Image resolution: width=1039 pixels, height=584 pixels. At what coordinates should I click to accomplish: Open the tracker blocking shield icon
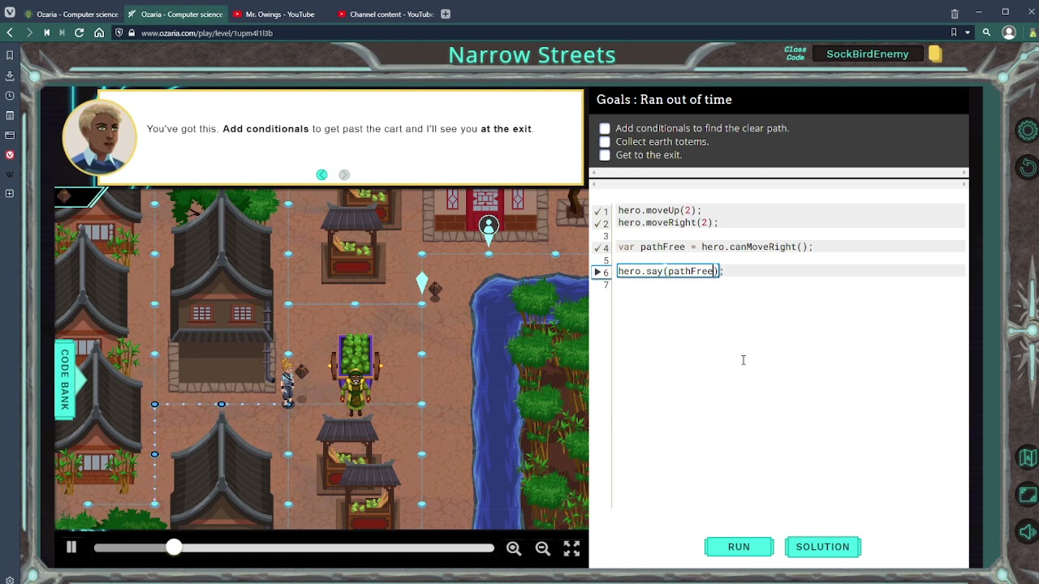coord(119,32)
